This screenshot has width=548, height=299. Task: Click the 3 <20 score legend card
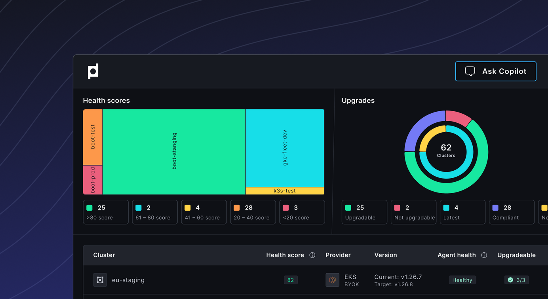(302, 212)
